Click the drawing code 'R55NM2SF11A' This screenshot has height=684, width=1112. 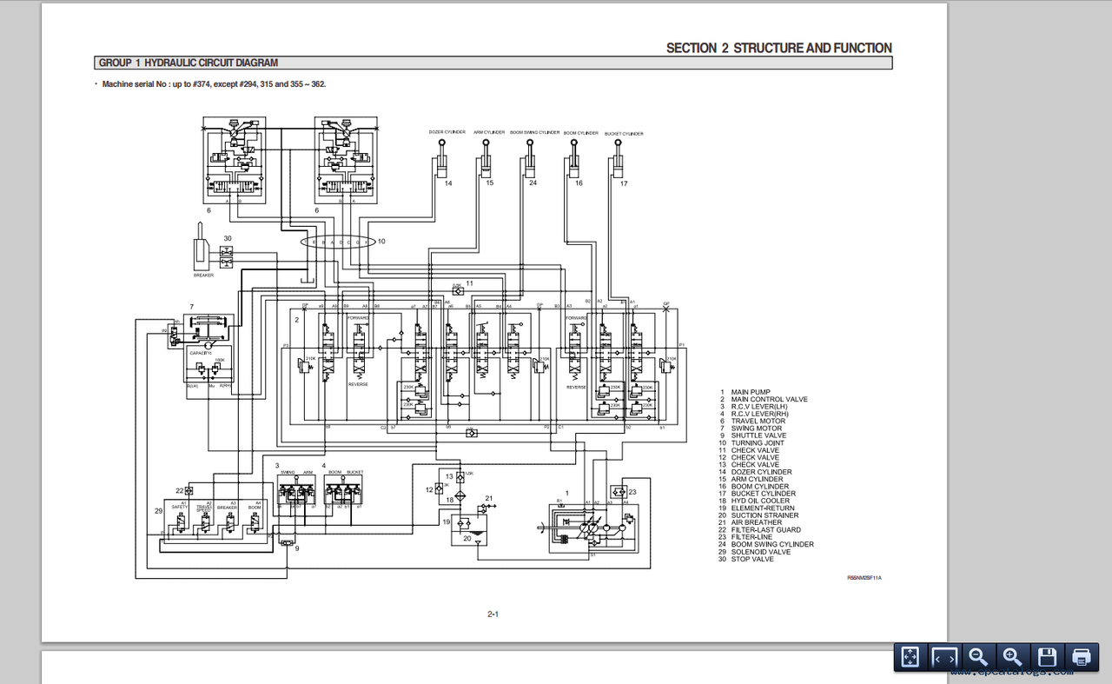click(x=864, y=578)
